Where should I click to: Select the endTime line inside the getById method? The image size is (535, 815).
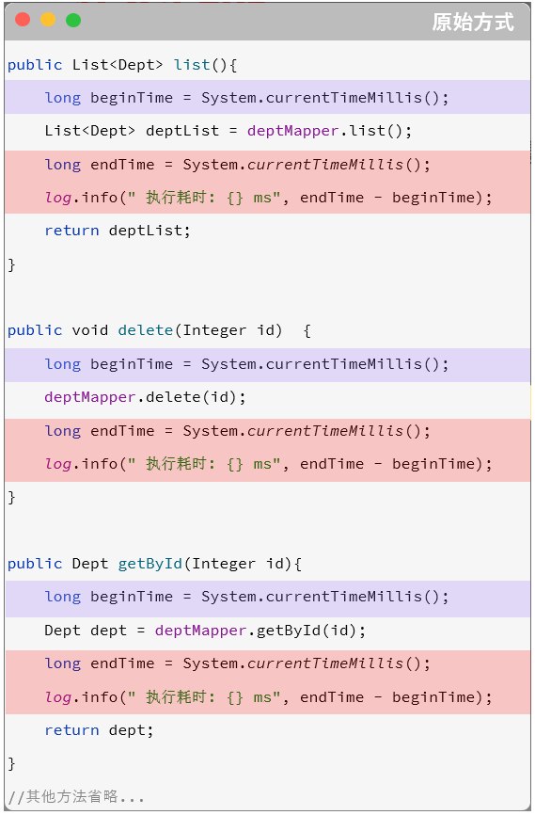click(237, 663)
